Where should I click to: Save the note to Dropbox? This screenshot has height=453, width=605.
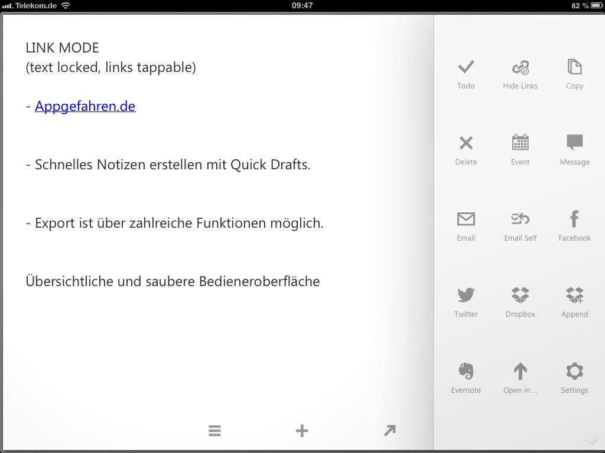tap(520, 296)
